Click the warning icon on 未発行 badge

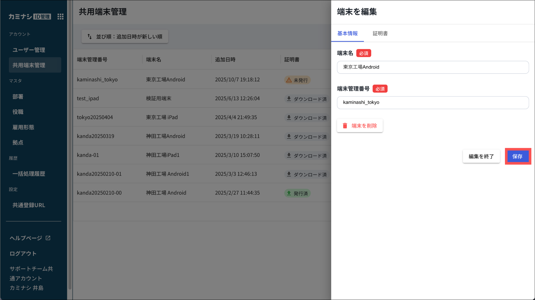289,80
